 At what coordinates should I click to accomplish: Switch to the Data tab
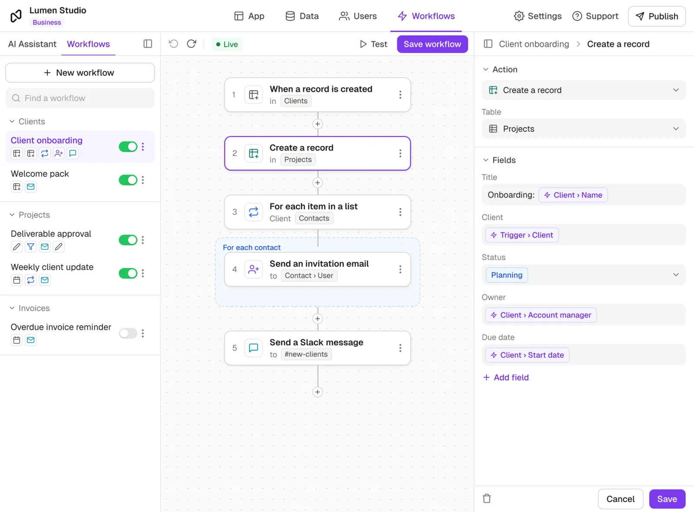302,16
